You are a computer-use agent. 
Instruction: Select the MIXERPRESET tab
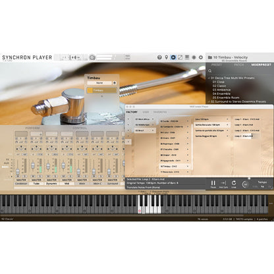coord(261,65)
